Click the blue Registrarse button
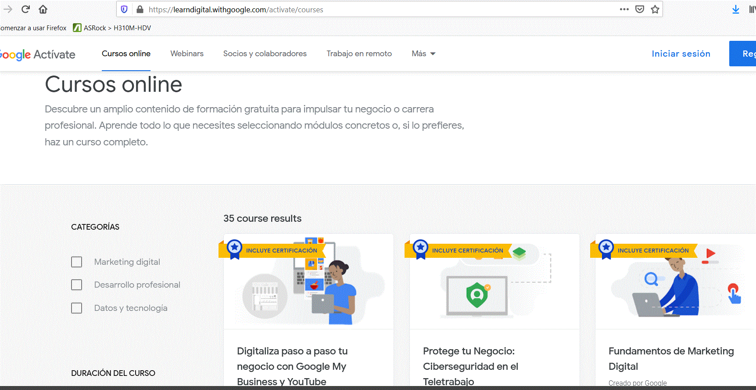 pos(742,54)
